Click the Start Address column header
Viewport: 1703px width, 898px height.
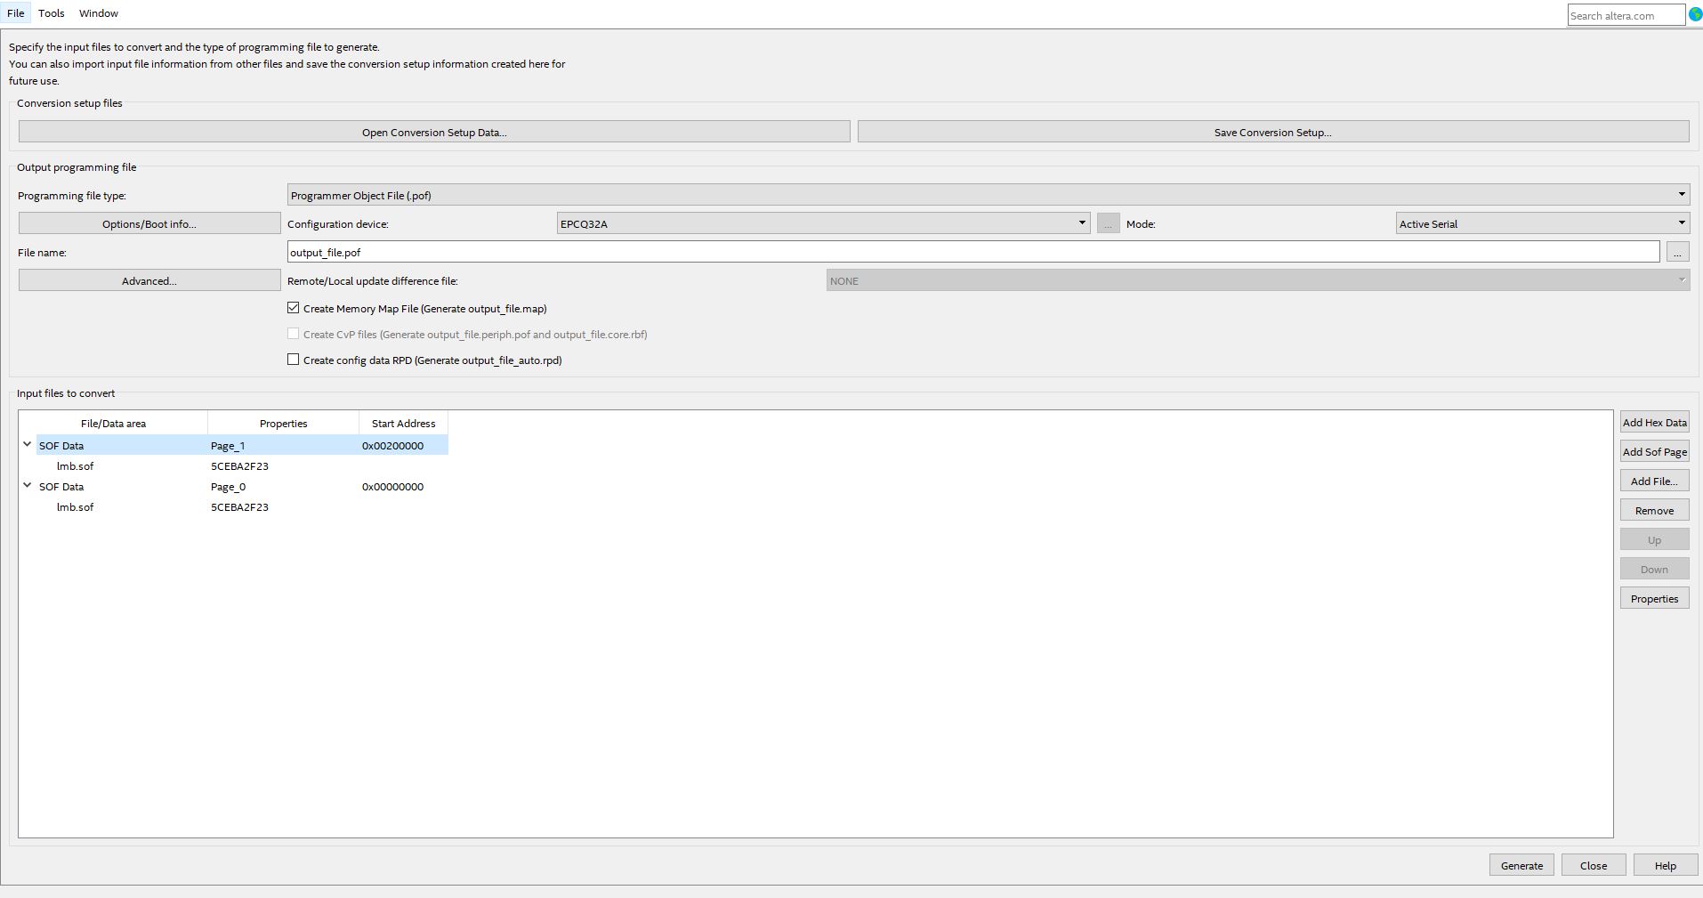click(x=403, y=423)
